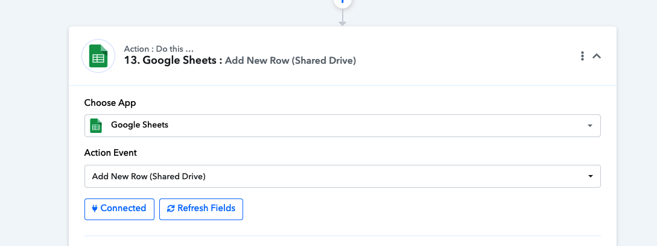
Task: Open the Action Event dropdown arrow
Action: pos(591,176)
